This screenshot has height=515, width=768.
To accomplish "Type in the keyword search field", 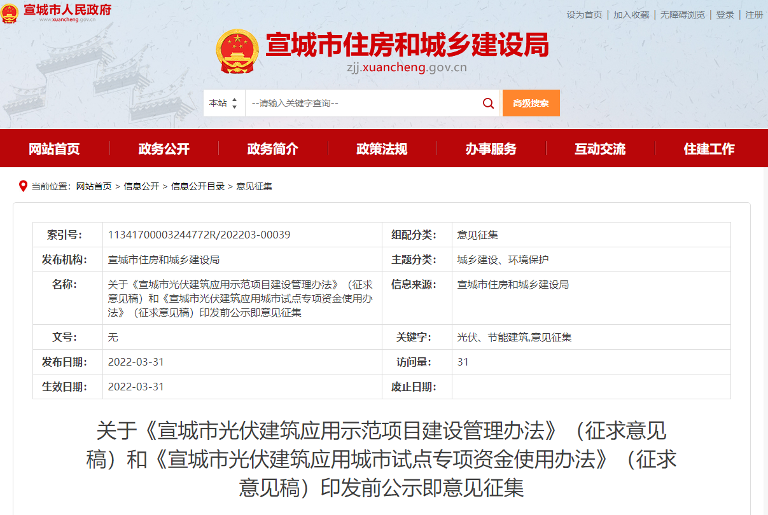I will coord(363,103).
